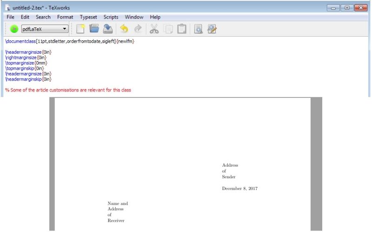The height and width of the screenshot is (232, 372).
Task: Click the date December 8, 2017 in preview
Action: coord(240,188)
